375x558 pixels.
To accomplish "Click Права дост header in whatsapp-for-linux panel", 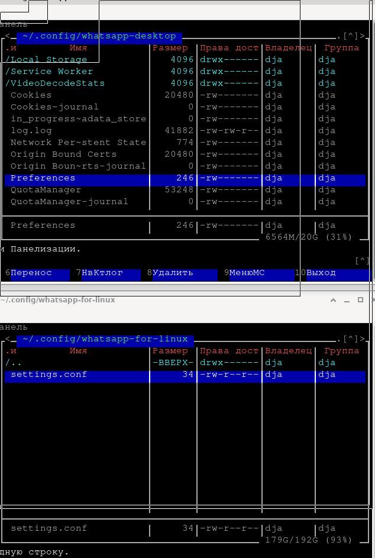I will pyautogui.click(x=229, y=351).
